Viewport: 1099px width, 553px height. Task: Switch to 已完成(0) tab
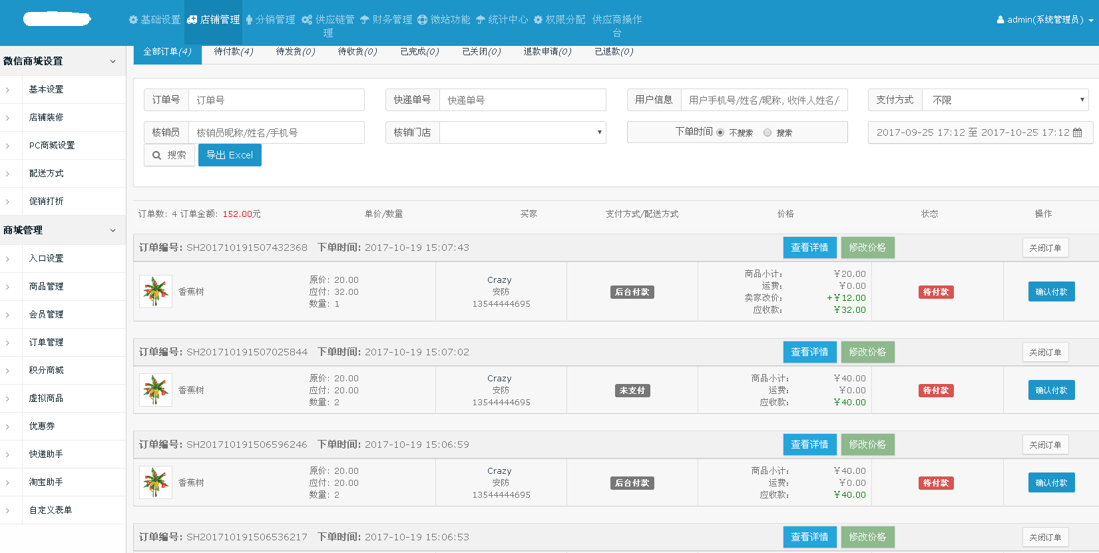coord(419,52)
